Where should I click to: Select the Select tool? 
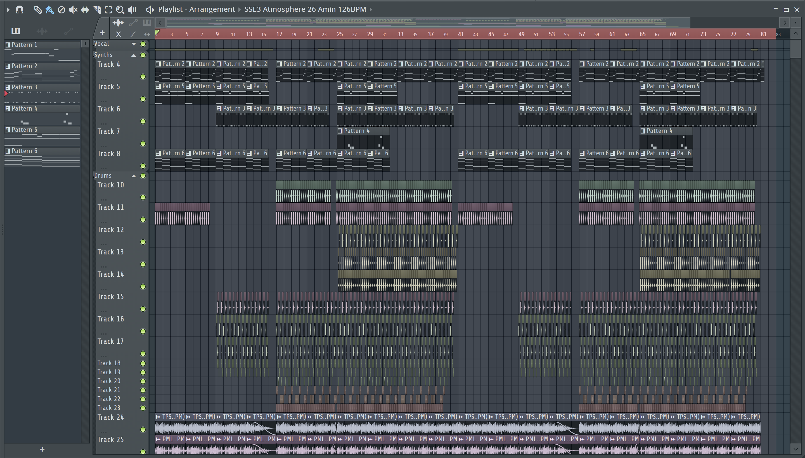click(x=108, y=10)
